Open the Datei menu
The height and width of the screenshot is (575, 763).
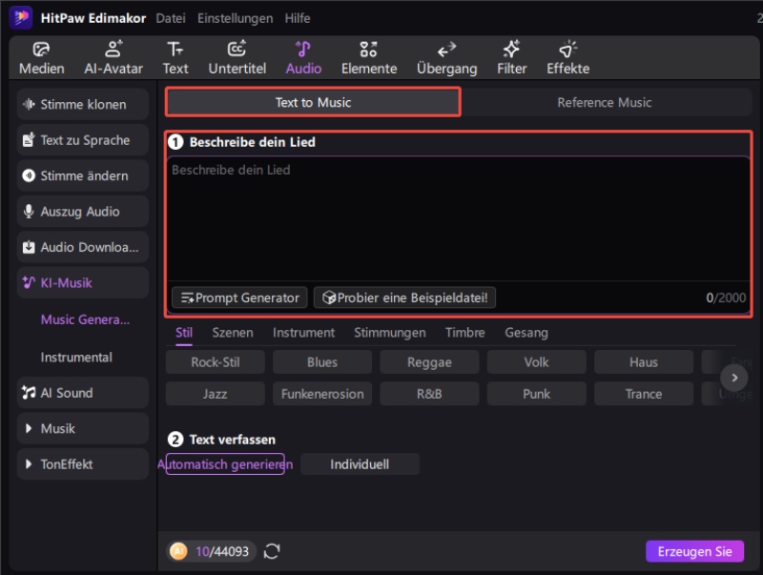[171, 18]
